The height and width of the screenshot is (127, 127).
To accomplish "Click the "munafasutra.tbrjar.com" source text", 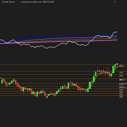I will point(31,2).
